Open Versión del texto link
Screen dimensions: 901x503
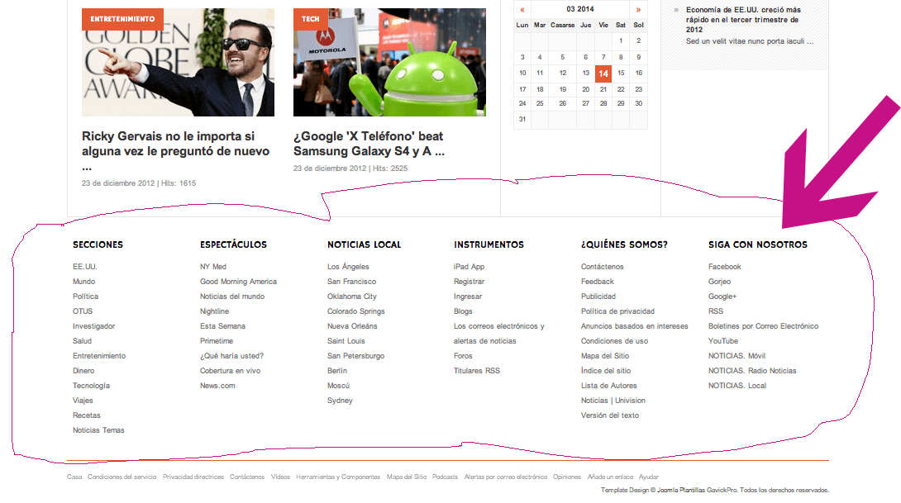[610, 415]
